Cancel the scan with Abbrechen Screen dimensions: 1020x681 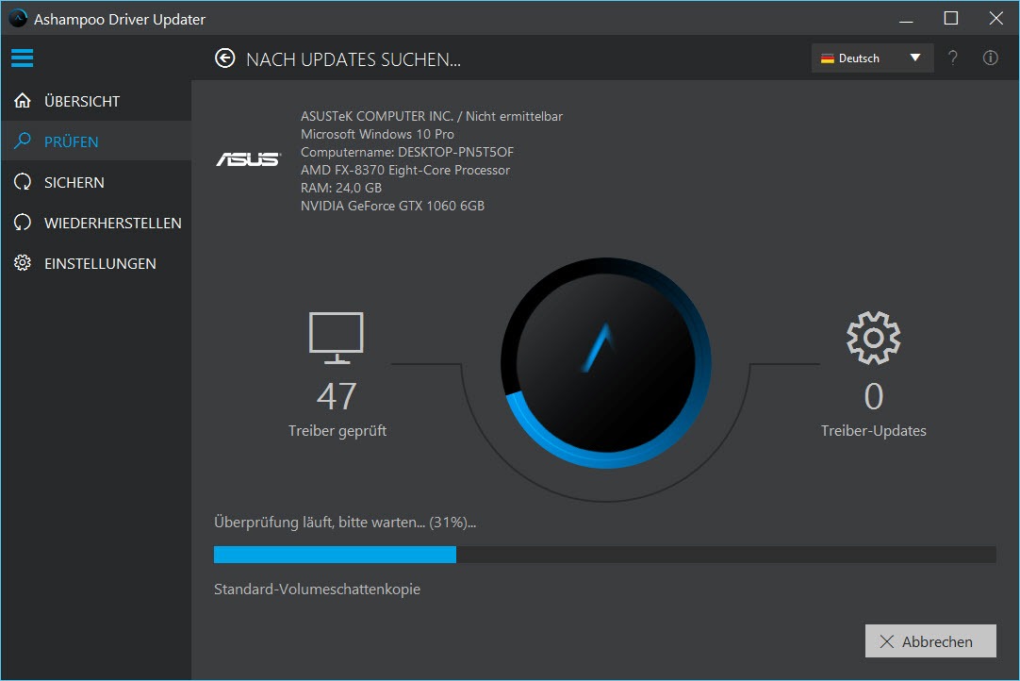[x=930, y=641]
